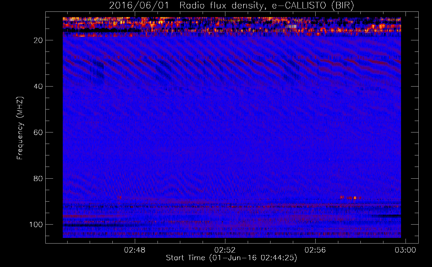432x267 pixels.
Task: Click the "Start Time (01-Jun-16 02:44:25)" axis label
Action: [x=231, y=258]
